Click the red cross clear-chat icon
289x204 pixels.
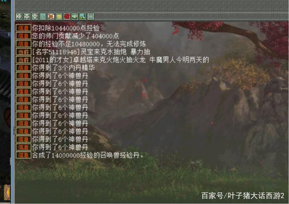[51, 16]
